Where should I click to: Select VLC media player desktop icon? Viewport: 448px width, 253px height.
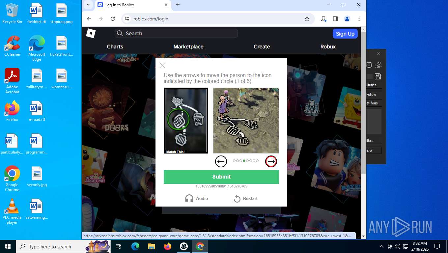tap(12, 211)
